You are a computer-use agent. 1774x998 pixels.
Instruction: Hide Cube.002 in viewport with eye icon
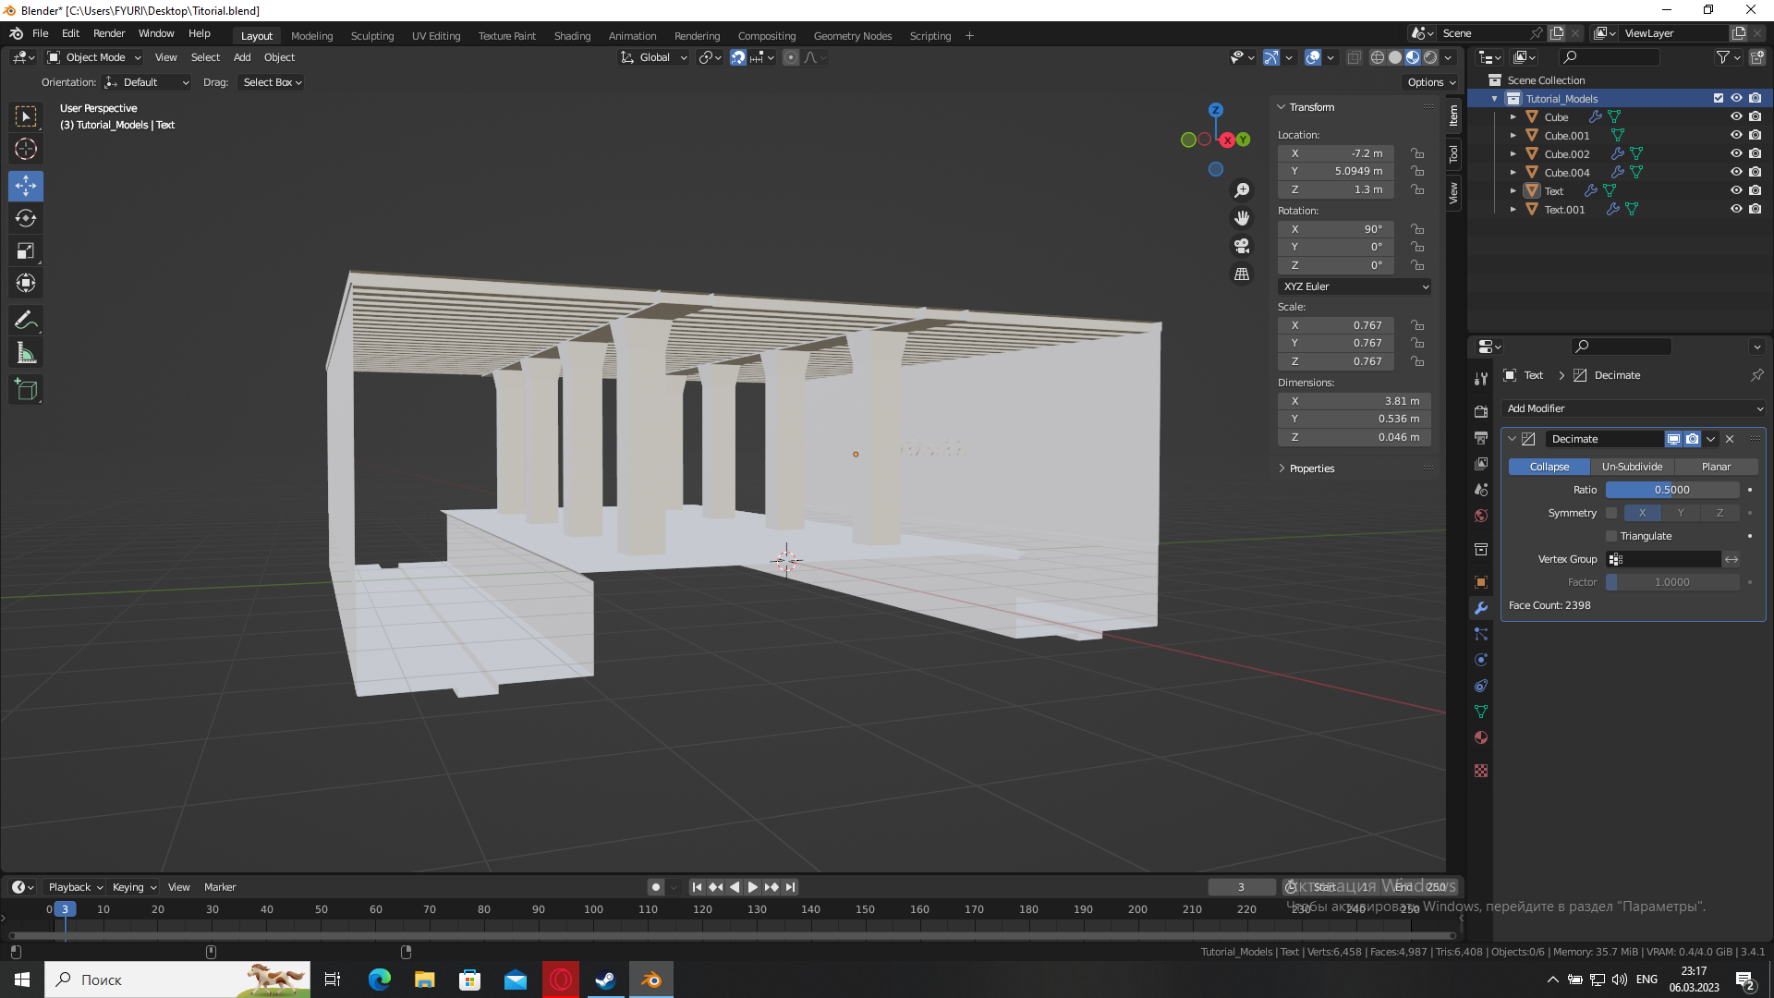(1736, 154)
